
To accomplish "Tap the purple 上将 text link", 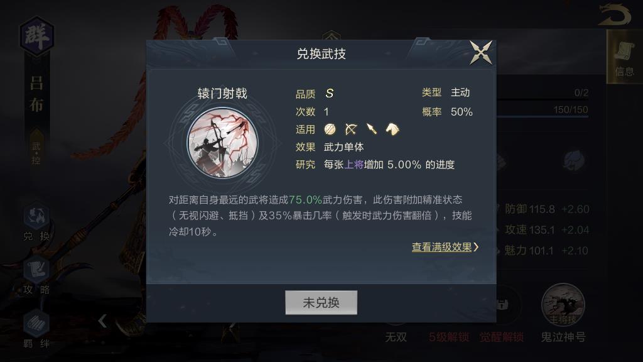I will (x=354, y=165).
